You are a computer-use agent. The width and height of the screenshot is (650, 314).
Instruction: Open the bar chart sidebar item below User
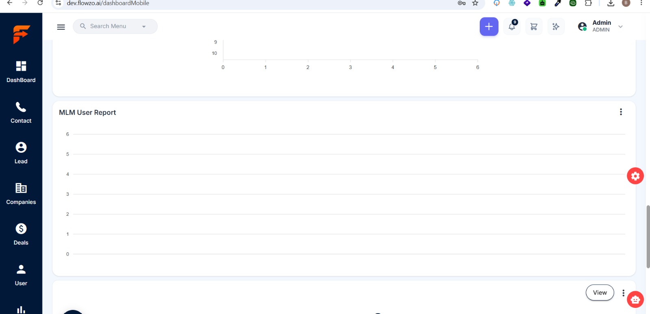coord(21,310)
